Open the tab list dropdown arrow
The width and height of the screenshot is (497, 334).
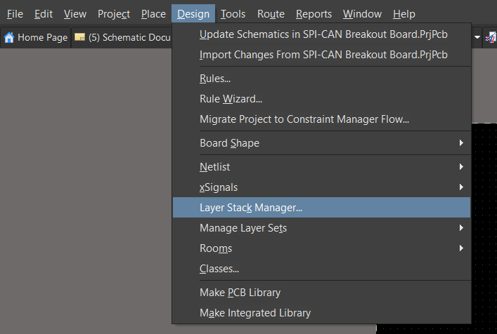(477, 37)
